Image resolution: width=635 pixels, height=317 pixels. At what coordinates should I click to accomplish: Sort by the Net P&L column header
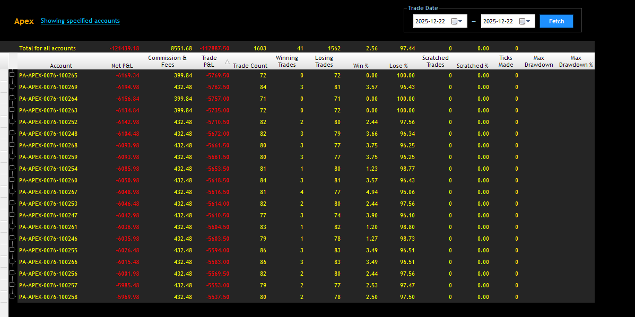click(x=122, y=66)
